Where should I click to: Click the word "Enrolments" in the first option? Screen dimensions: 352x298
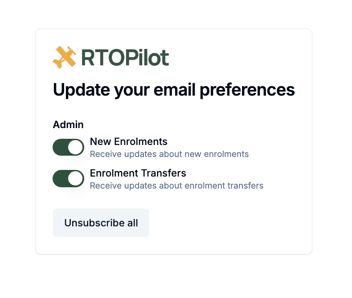[141, 141]
